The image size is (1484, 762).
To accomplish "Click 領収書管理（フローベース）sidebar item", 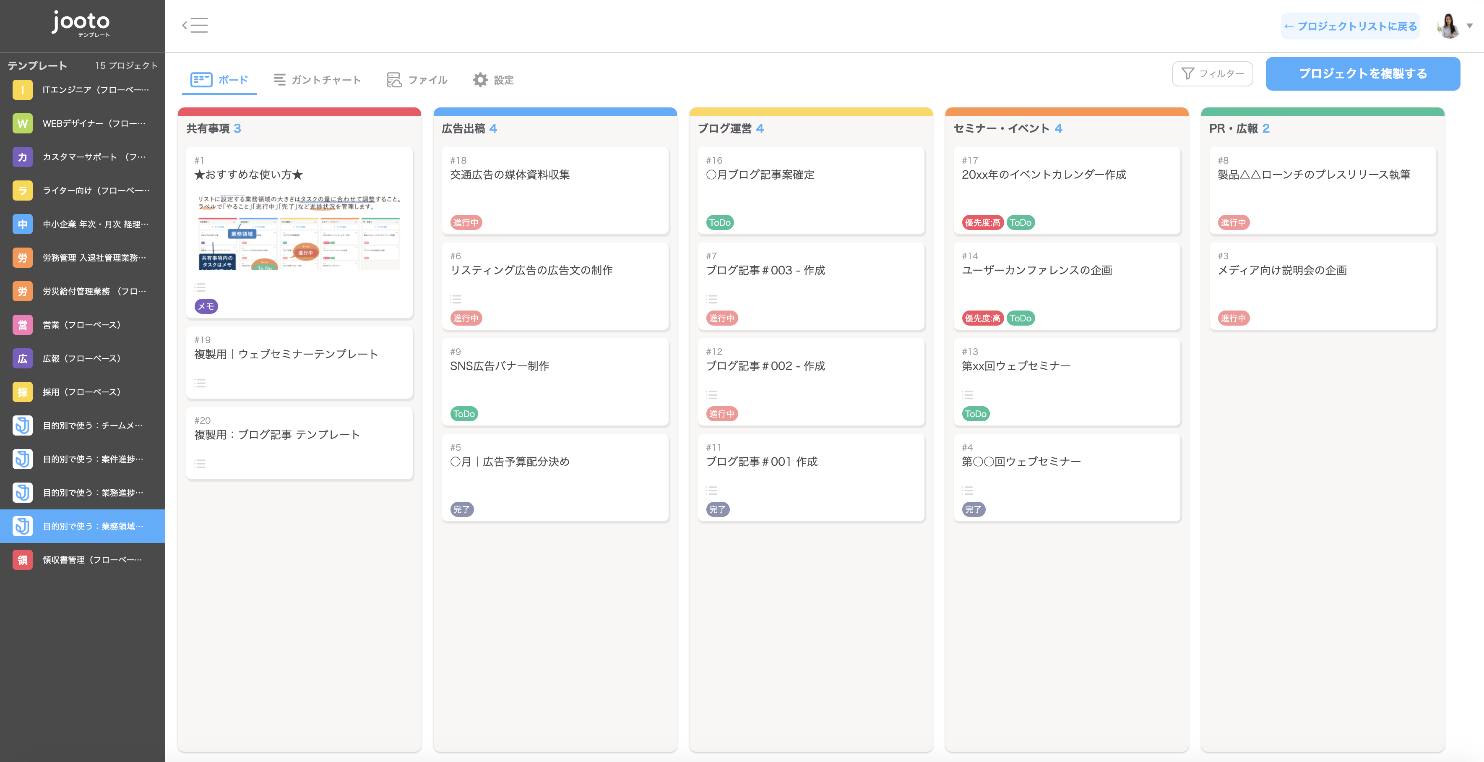I will (x=83, y=559).
